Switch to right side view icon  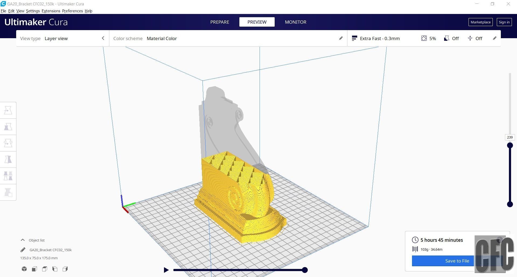[x=65, y=269]
